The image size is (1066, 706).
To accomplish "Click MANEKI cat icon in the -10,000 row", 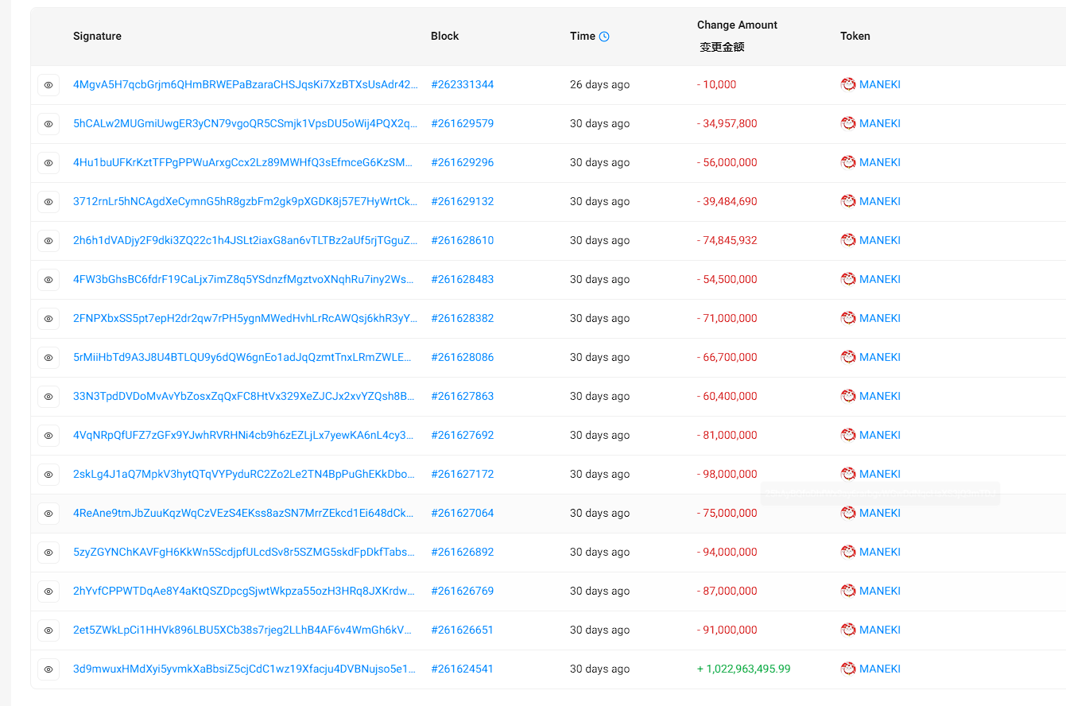I will (x=848, y=84).
